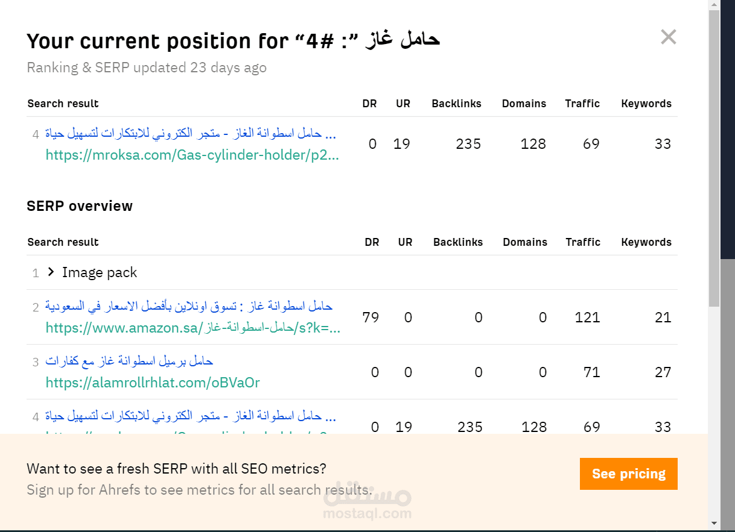Open the mroksa.com Gas-cylinder-holder URL in the top table

point(192,155)
